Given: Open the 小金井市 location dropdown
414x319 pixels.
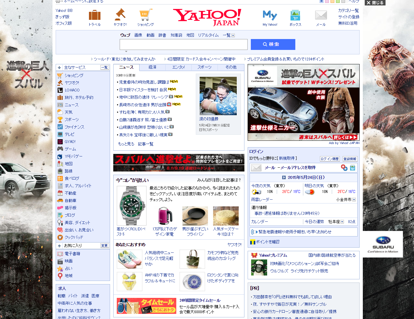Looking at the screenshot, I should pyautogui.click(x=354, y=200).
